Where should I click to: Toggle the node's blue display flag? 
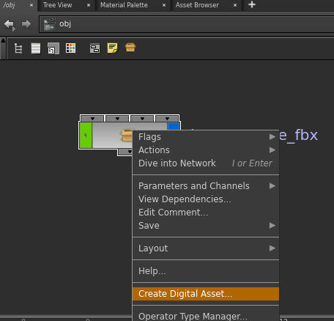(174, 126)
